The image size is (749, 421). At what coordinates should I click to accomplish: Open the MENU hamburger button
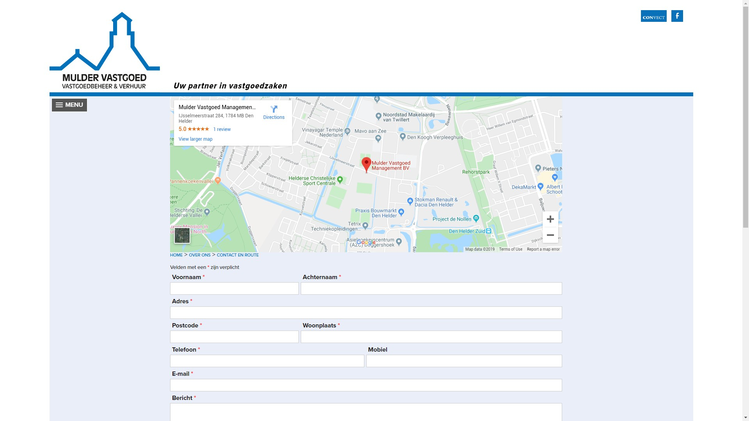click(69, 105)
